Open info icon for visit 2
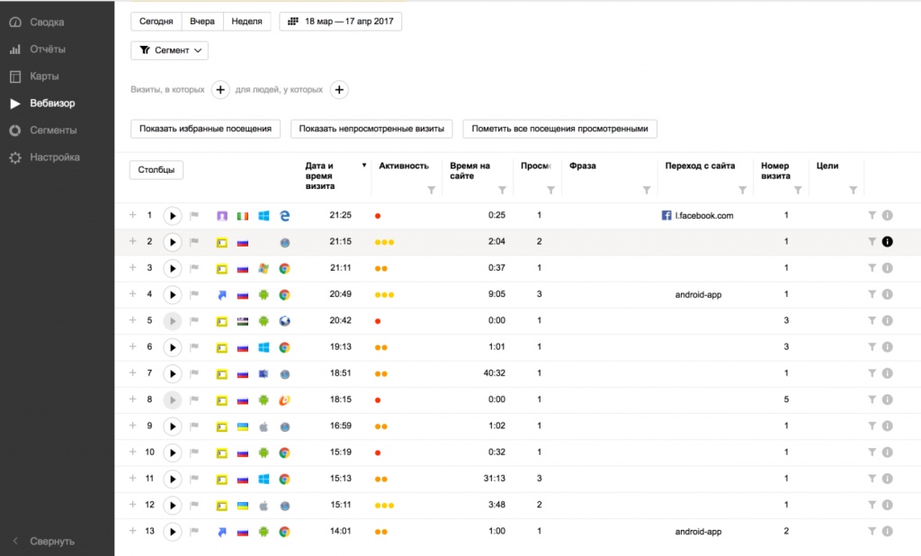921x556 pixels. point(888,241)
